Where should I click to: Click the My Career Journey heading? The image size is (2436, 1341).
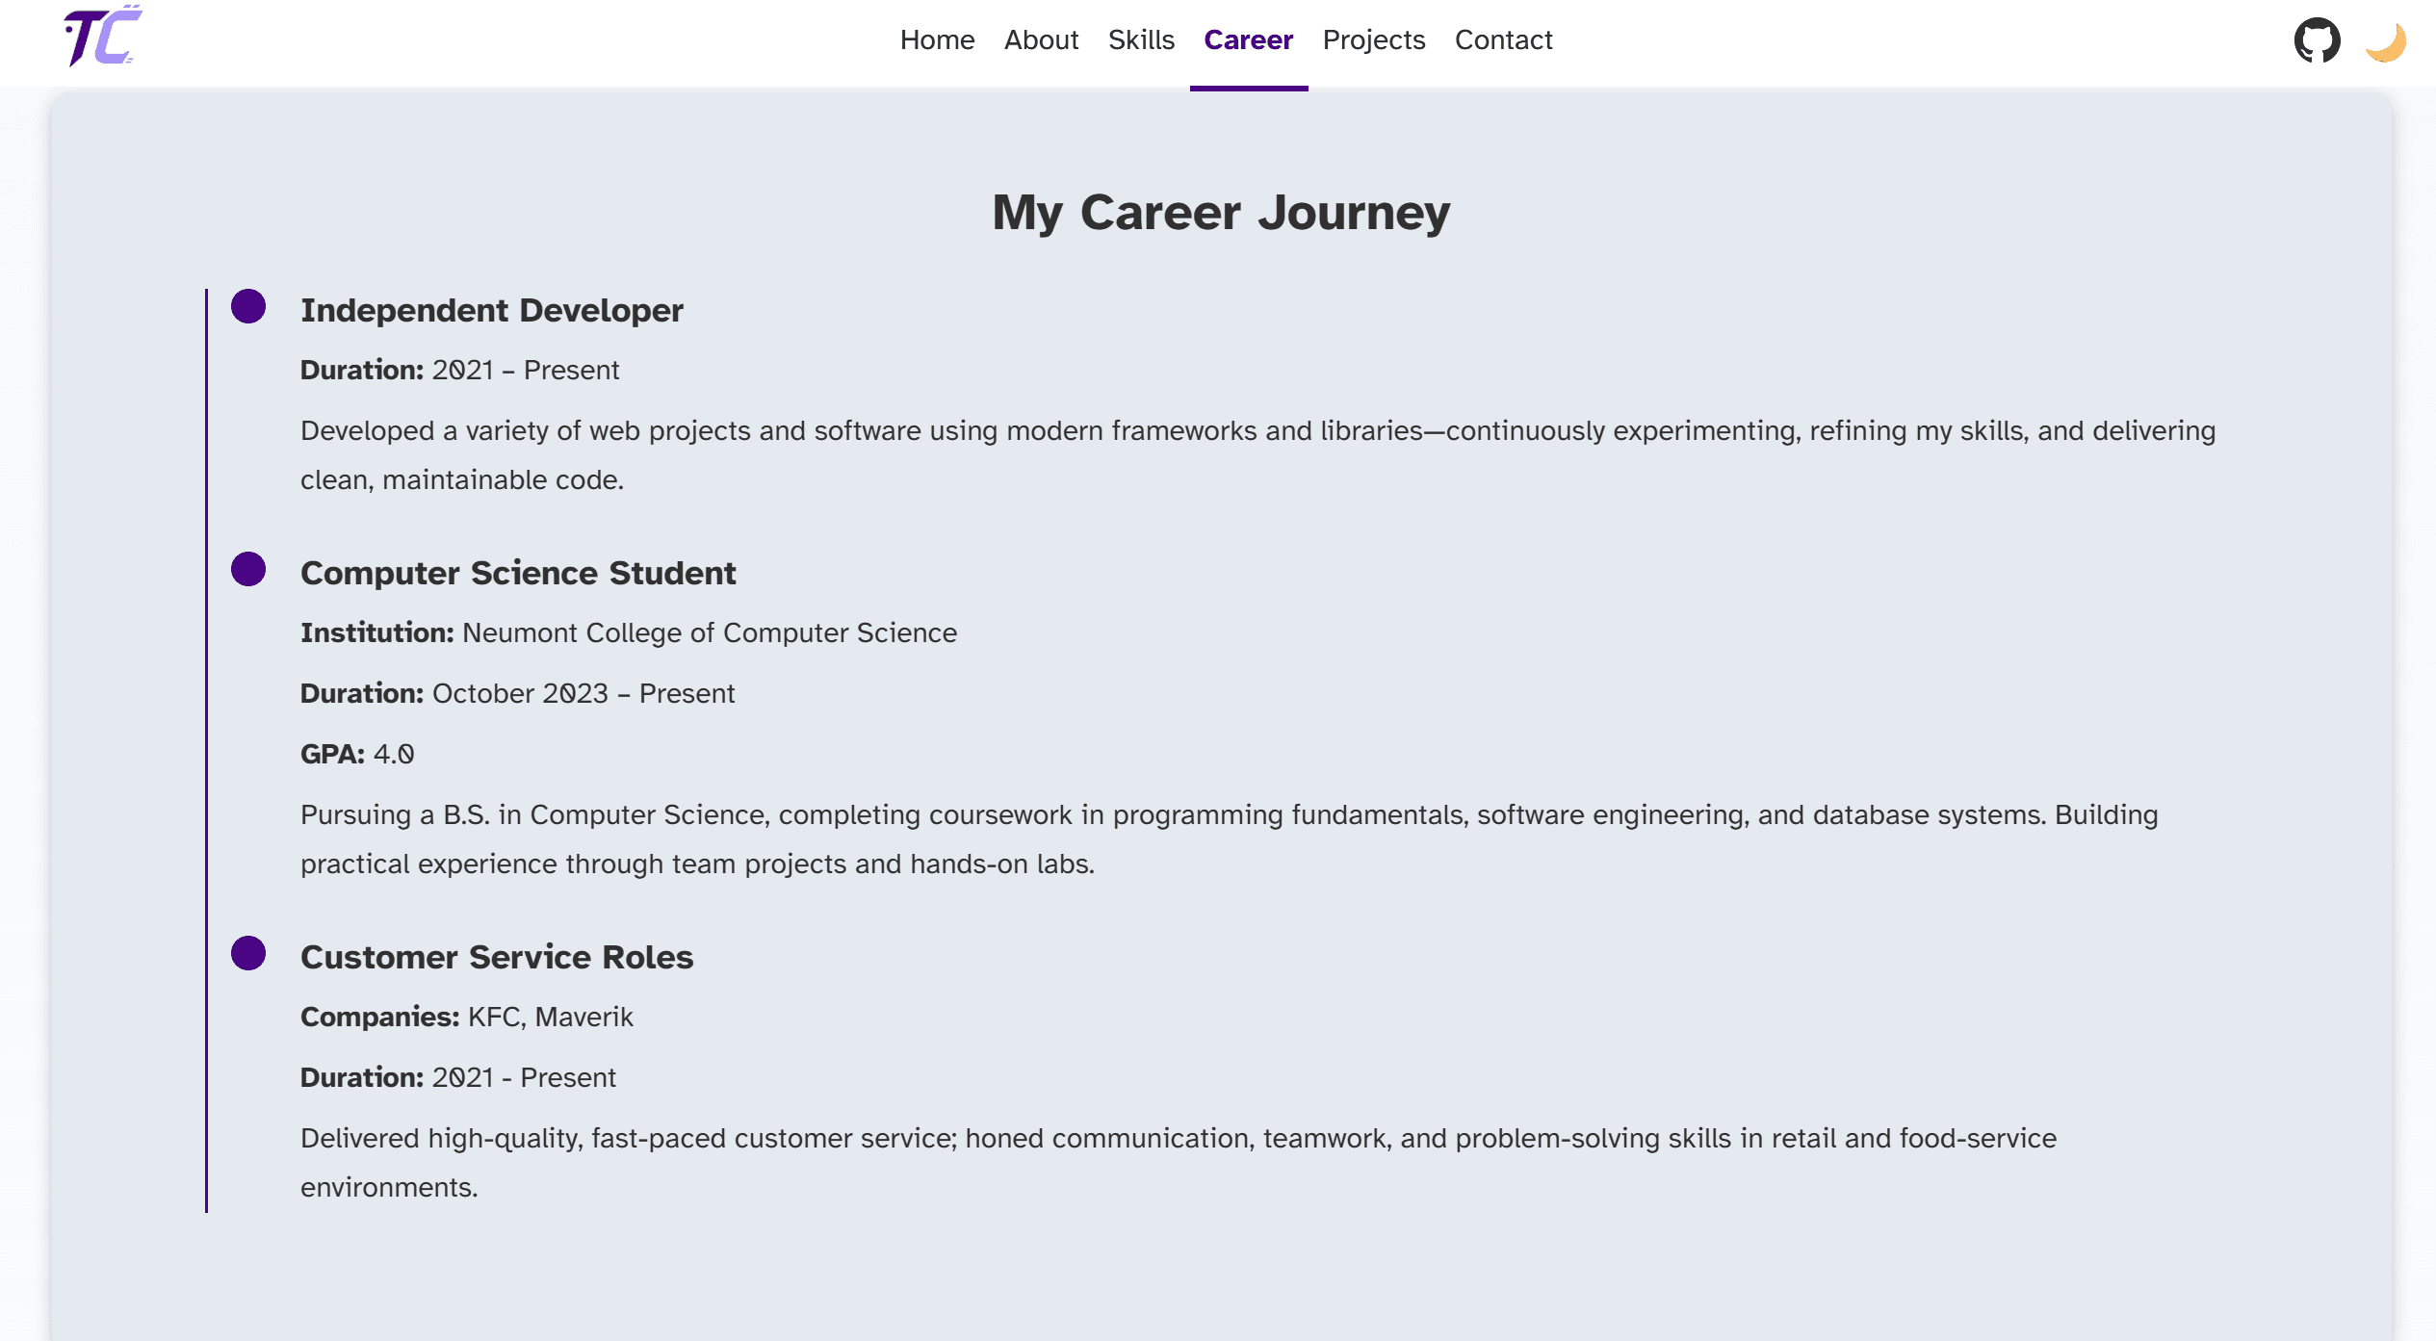click(x=1221, y=213)
